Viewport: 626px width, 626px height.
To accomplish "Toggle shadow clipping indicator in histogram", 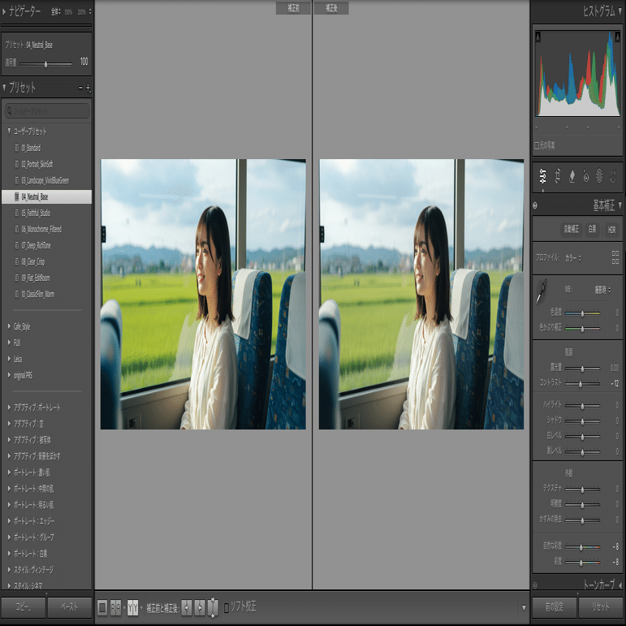I will [x=537, y=37].
